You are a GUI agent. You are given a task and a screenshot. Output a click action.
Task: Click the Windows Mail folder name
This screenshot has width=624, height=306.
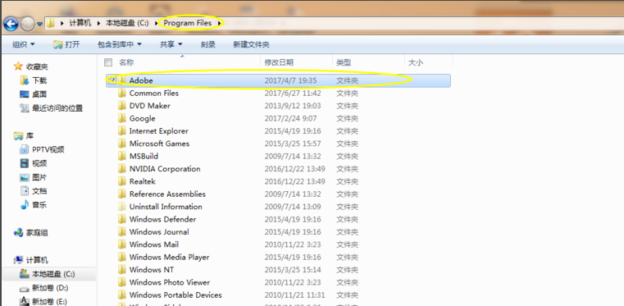154,244
